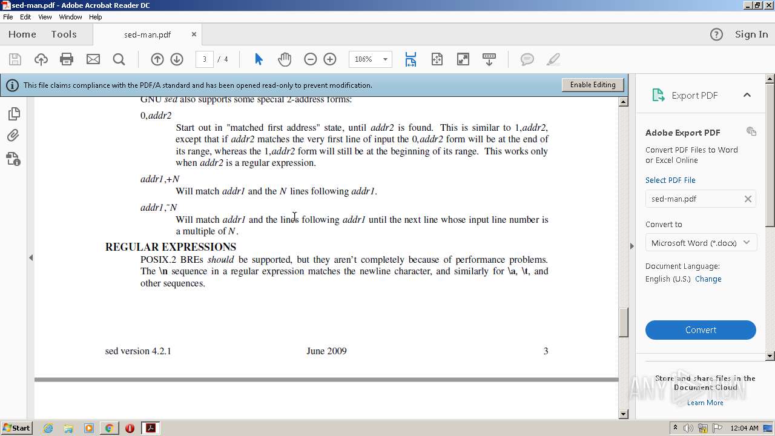The width and height of the screenshot is (775, 436).
Task: Click Sign In
Action: 751,35
